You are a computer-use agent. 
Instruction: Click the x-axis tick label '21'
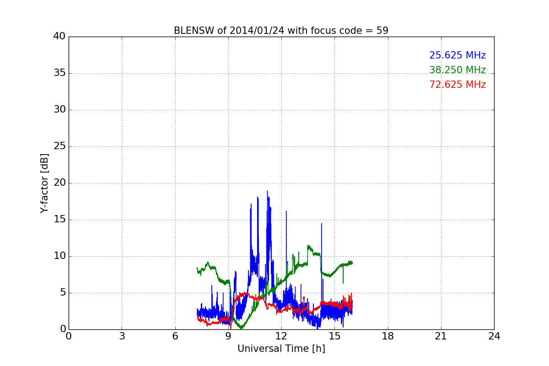click(441, 336)
